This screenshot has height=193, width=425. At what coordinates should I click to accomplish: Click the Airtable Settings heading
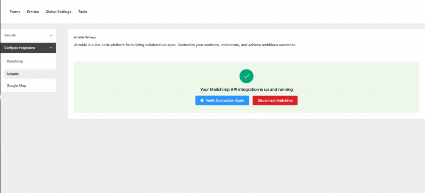(85, 37)
